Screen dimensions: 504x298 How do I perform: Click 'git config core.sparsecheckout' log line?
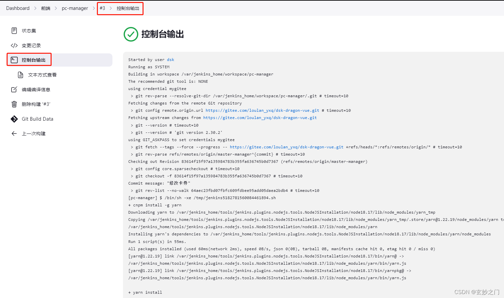(x=185, y=169)
